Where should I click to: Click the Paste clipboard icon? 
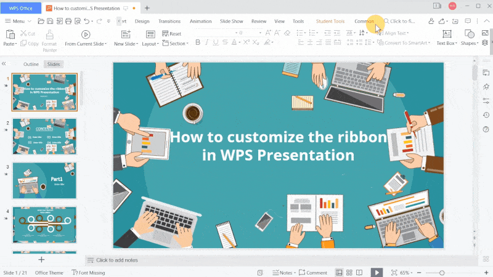10,34
